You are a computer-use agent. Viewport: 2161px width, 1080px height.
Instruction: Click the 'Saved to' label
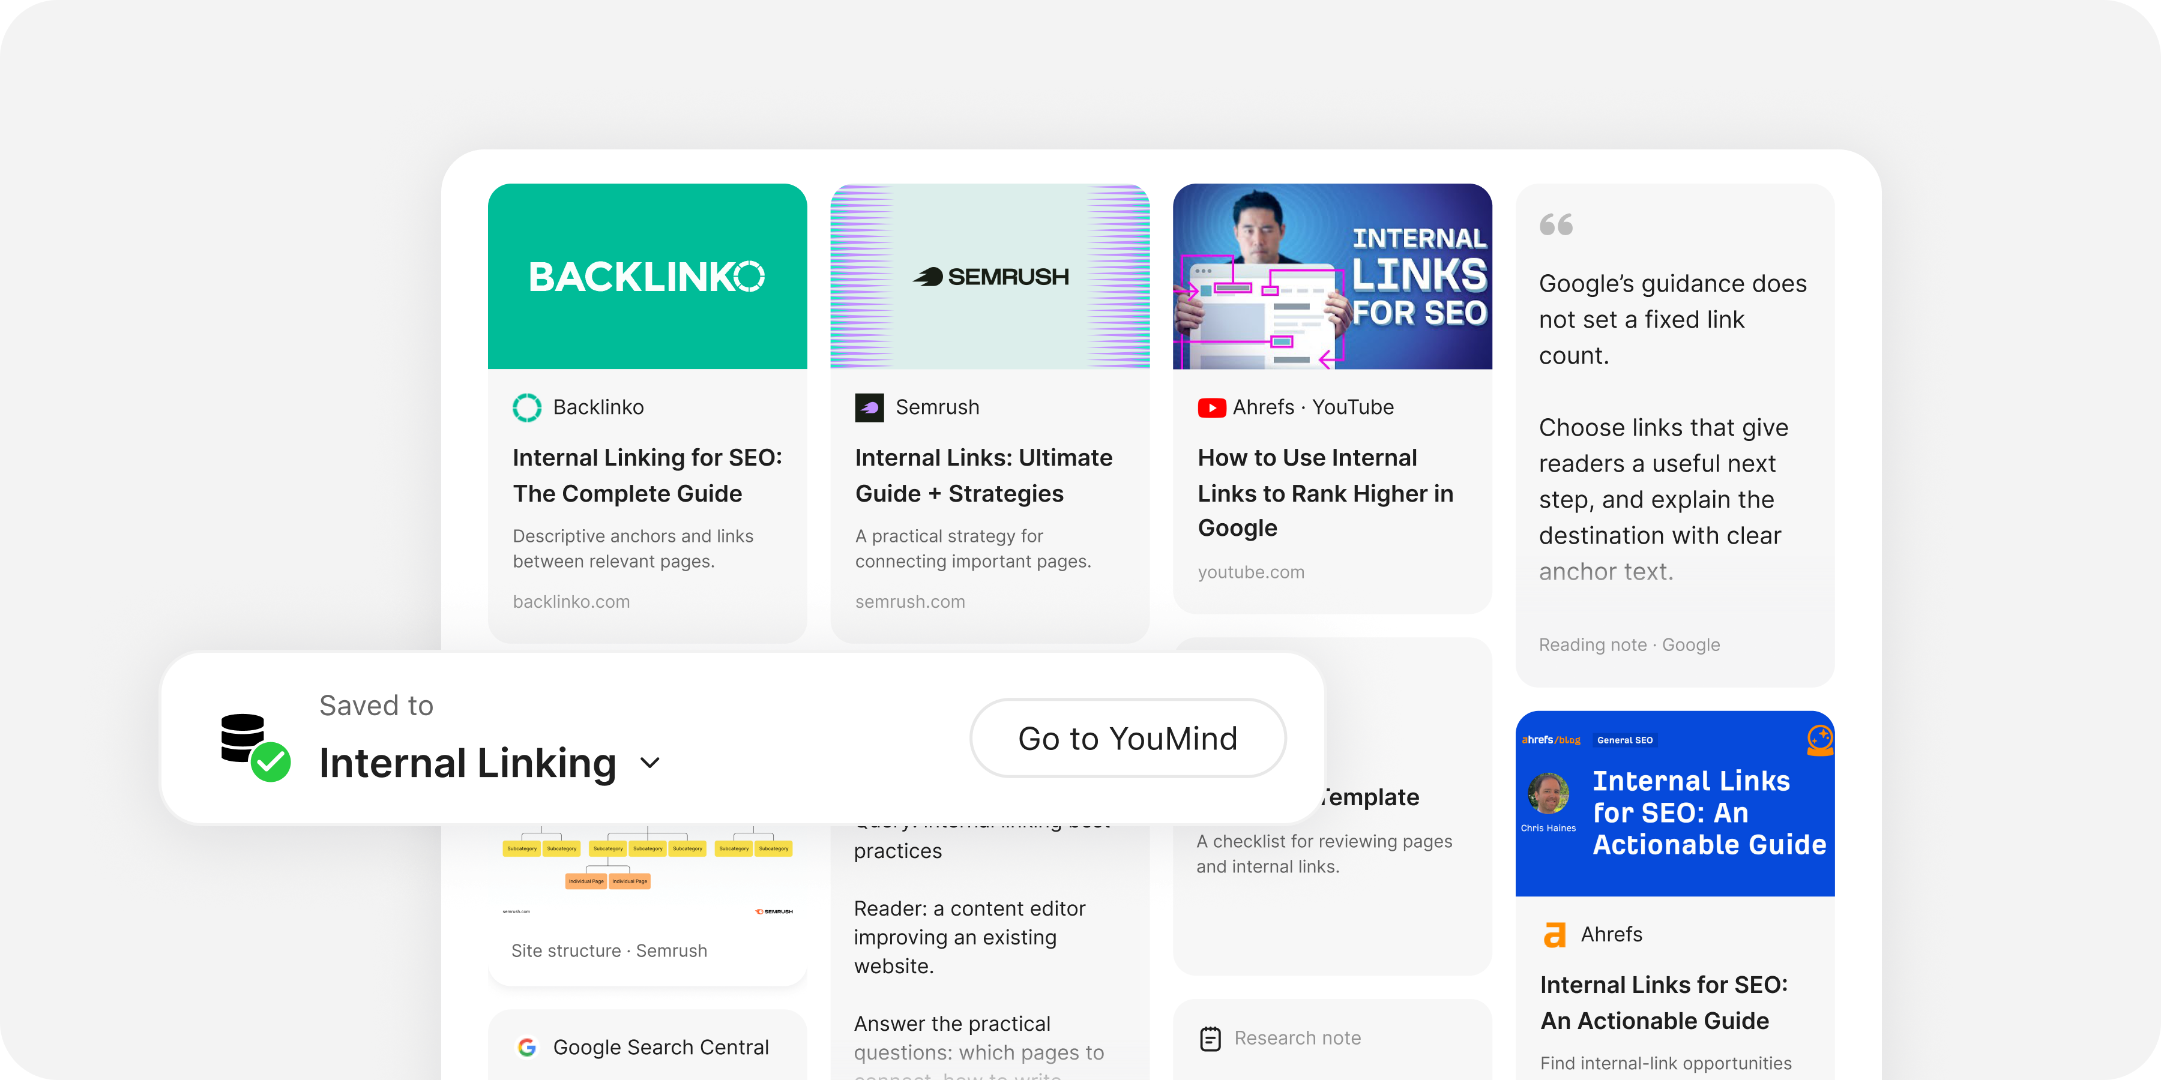pyautogui.click(x=376, y=705)
